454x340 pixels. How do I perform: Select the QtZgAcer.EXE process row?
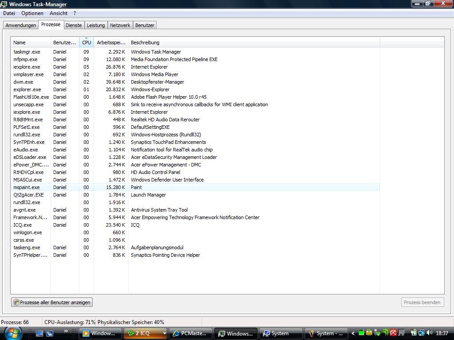pos(195,195)
